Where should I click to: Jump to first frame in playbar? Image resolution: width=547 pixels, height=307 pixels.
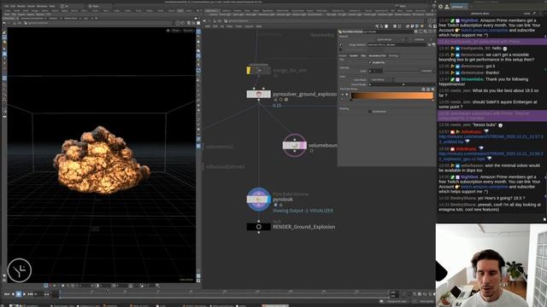7,294
